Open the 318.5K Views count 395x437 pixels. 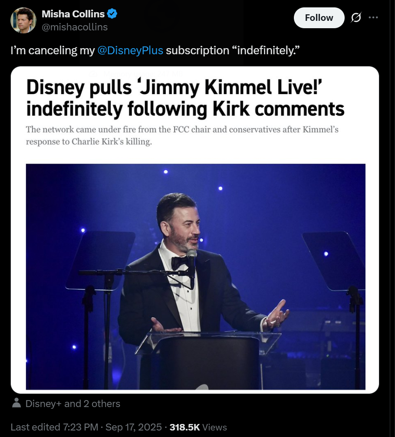coord(198,427)
